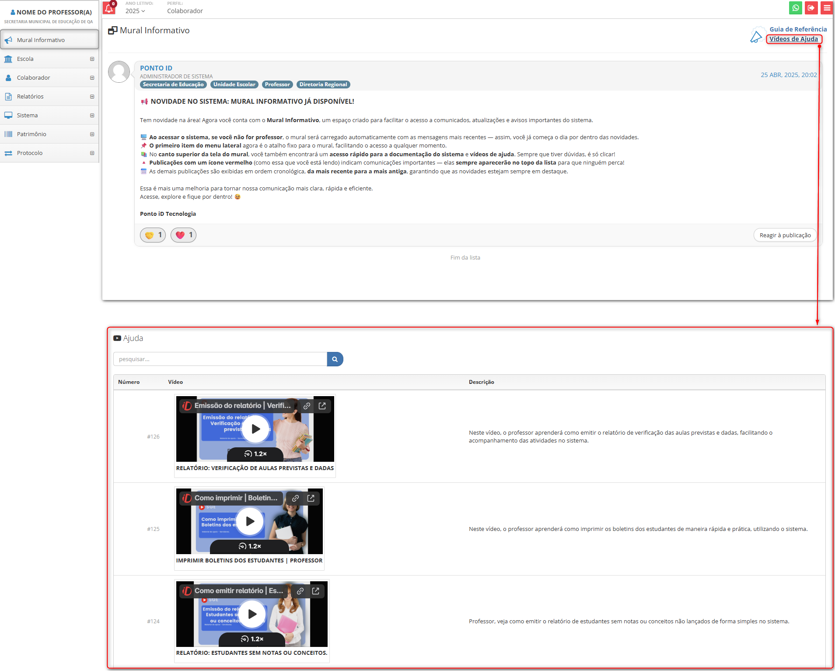Screen dimensions: 835x671
Task: Click the Colaborador profile label in header
Action: pyautogui.click(x=185, y=11)
